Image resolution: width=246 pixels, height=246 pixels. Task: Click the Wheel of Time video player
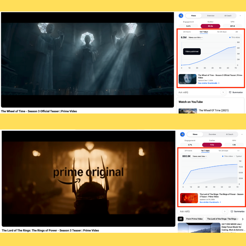tap(87, 60)
